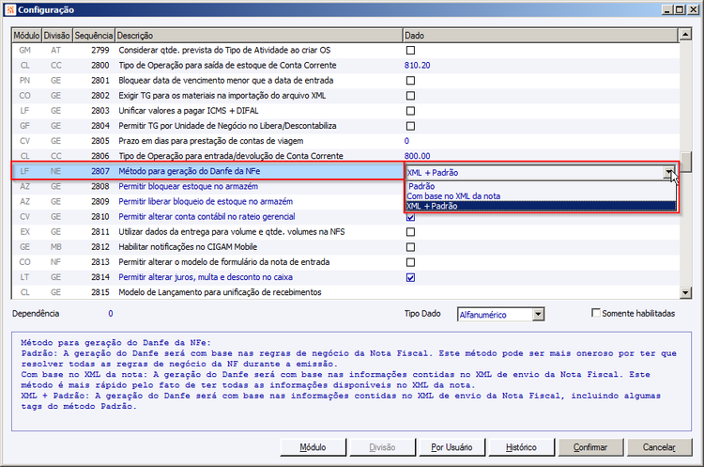Click the Cancelar button

point(659,447)
